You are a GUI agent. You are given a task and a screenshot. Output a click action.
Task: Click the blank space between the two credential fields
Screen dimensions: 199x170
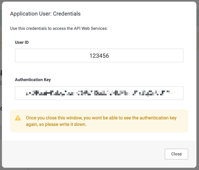(99, 70)
